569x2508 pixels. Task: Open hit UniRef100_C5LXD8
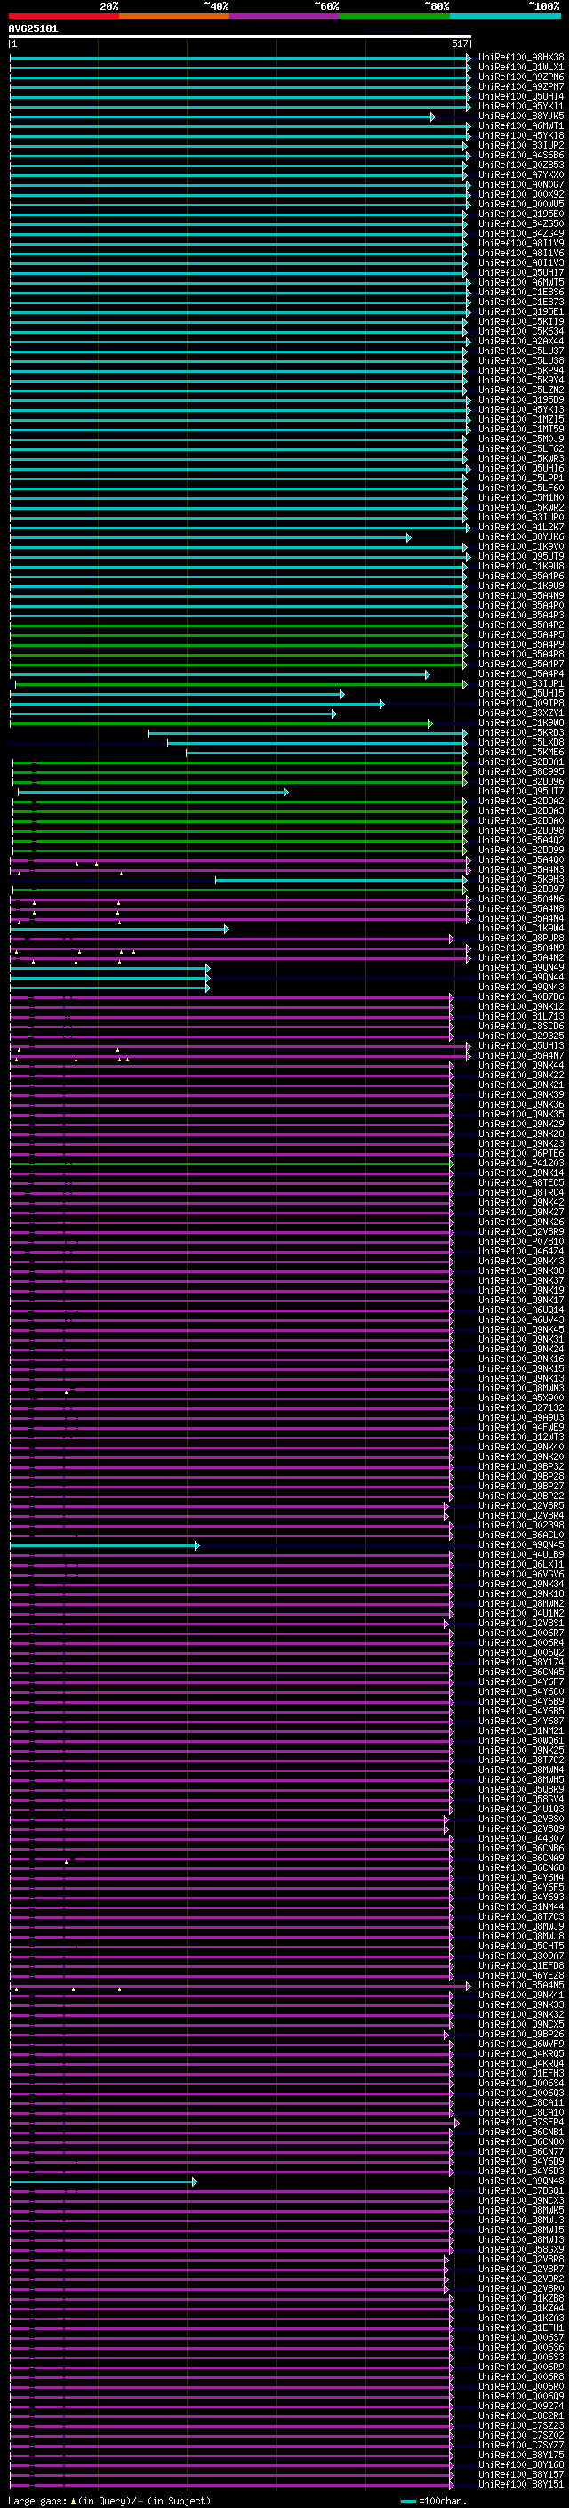[521, 743]
